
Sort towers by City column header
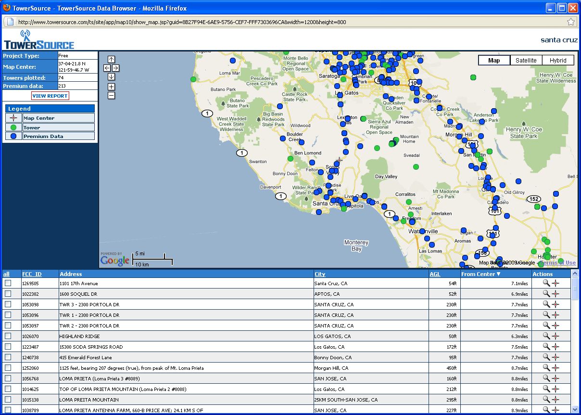tap(320, 274)
